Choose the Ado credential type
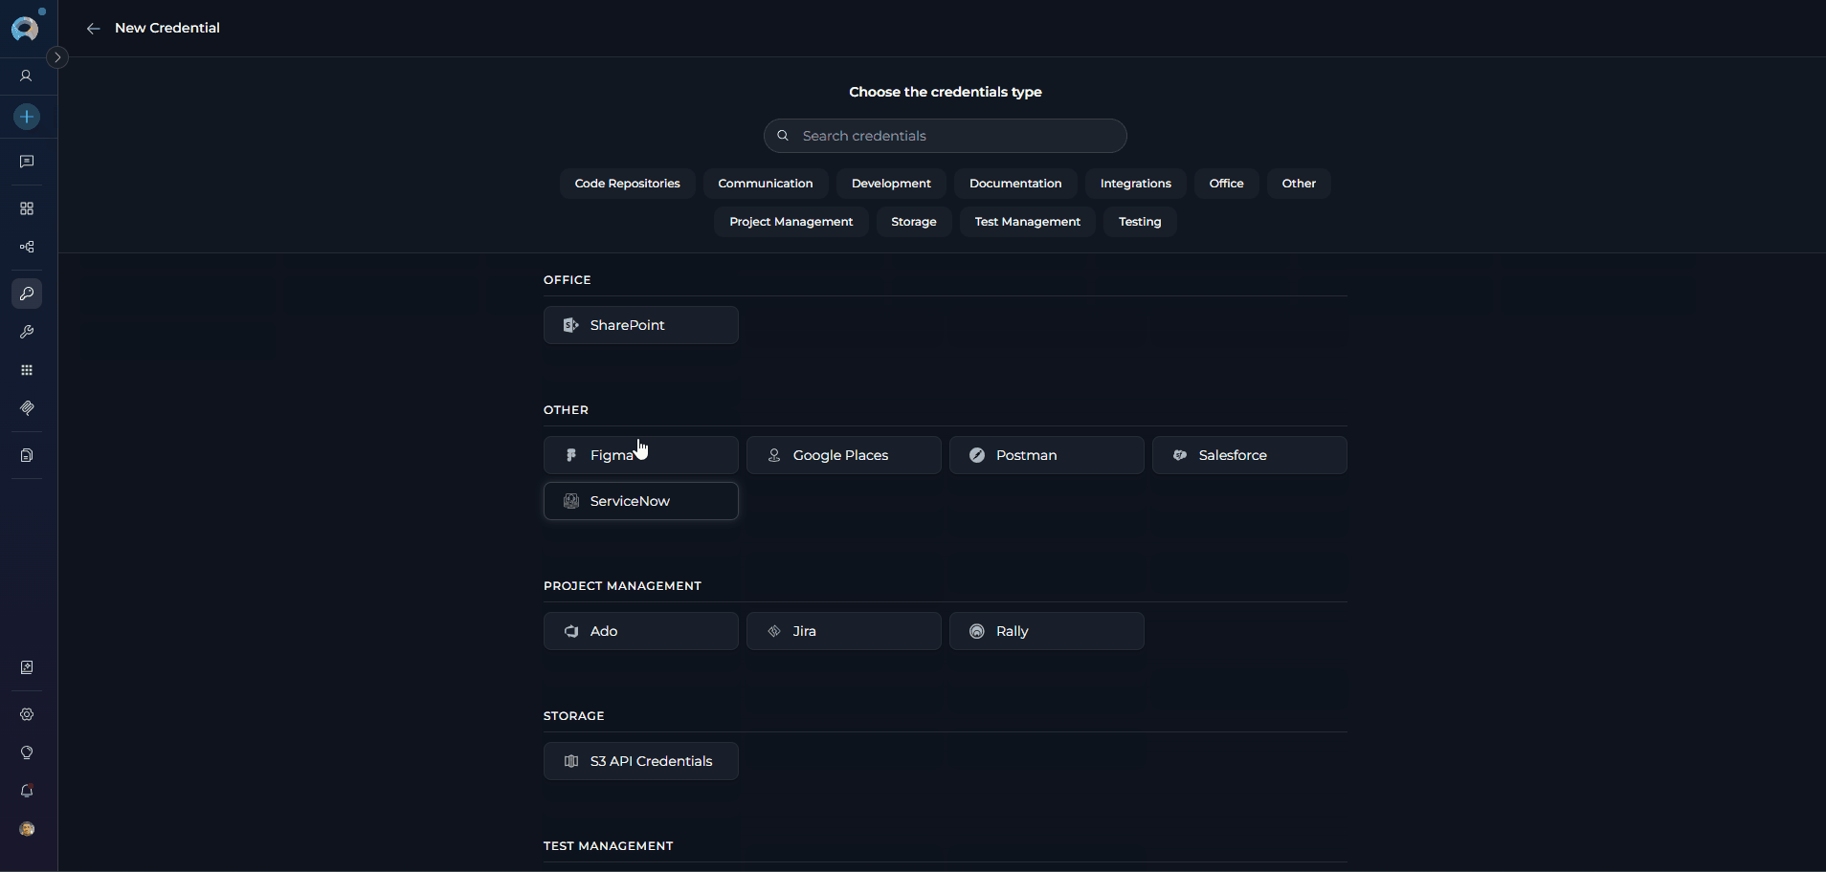The width and height of the screenshot is (1826, 872). [x=641, y=631]
